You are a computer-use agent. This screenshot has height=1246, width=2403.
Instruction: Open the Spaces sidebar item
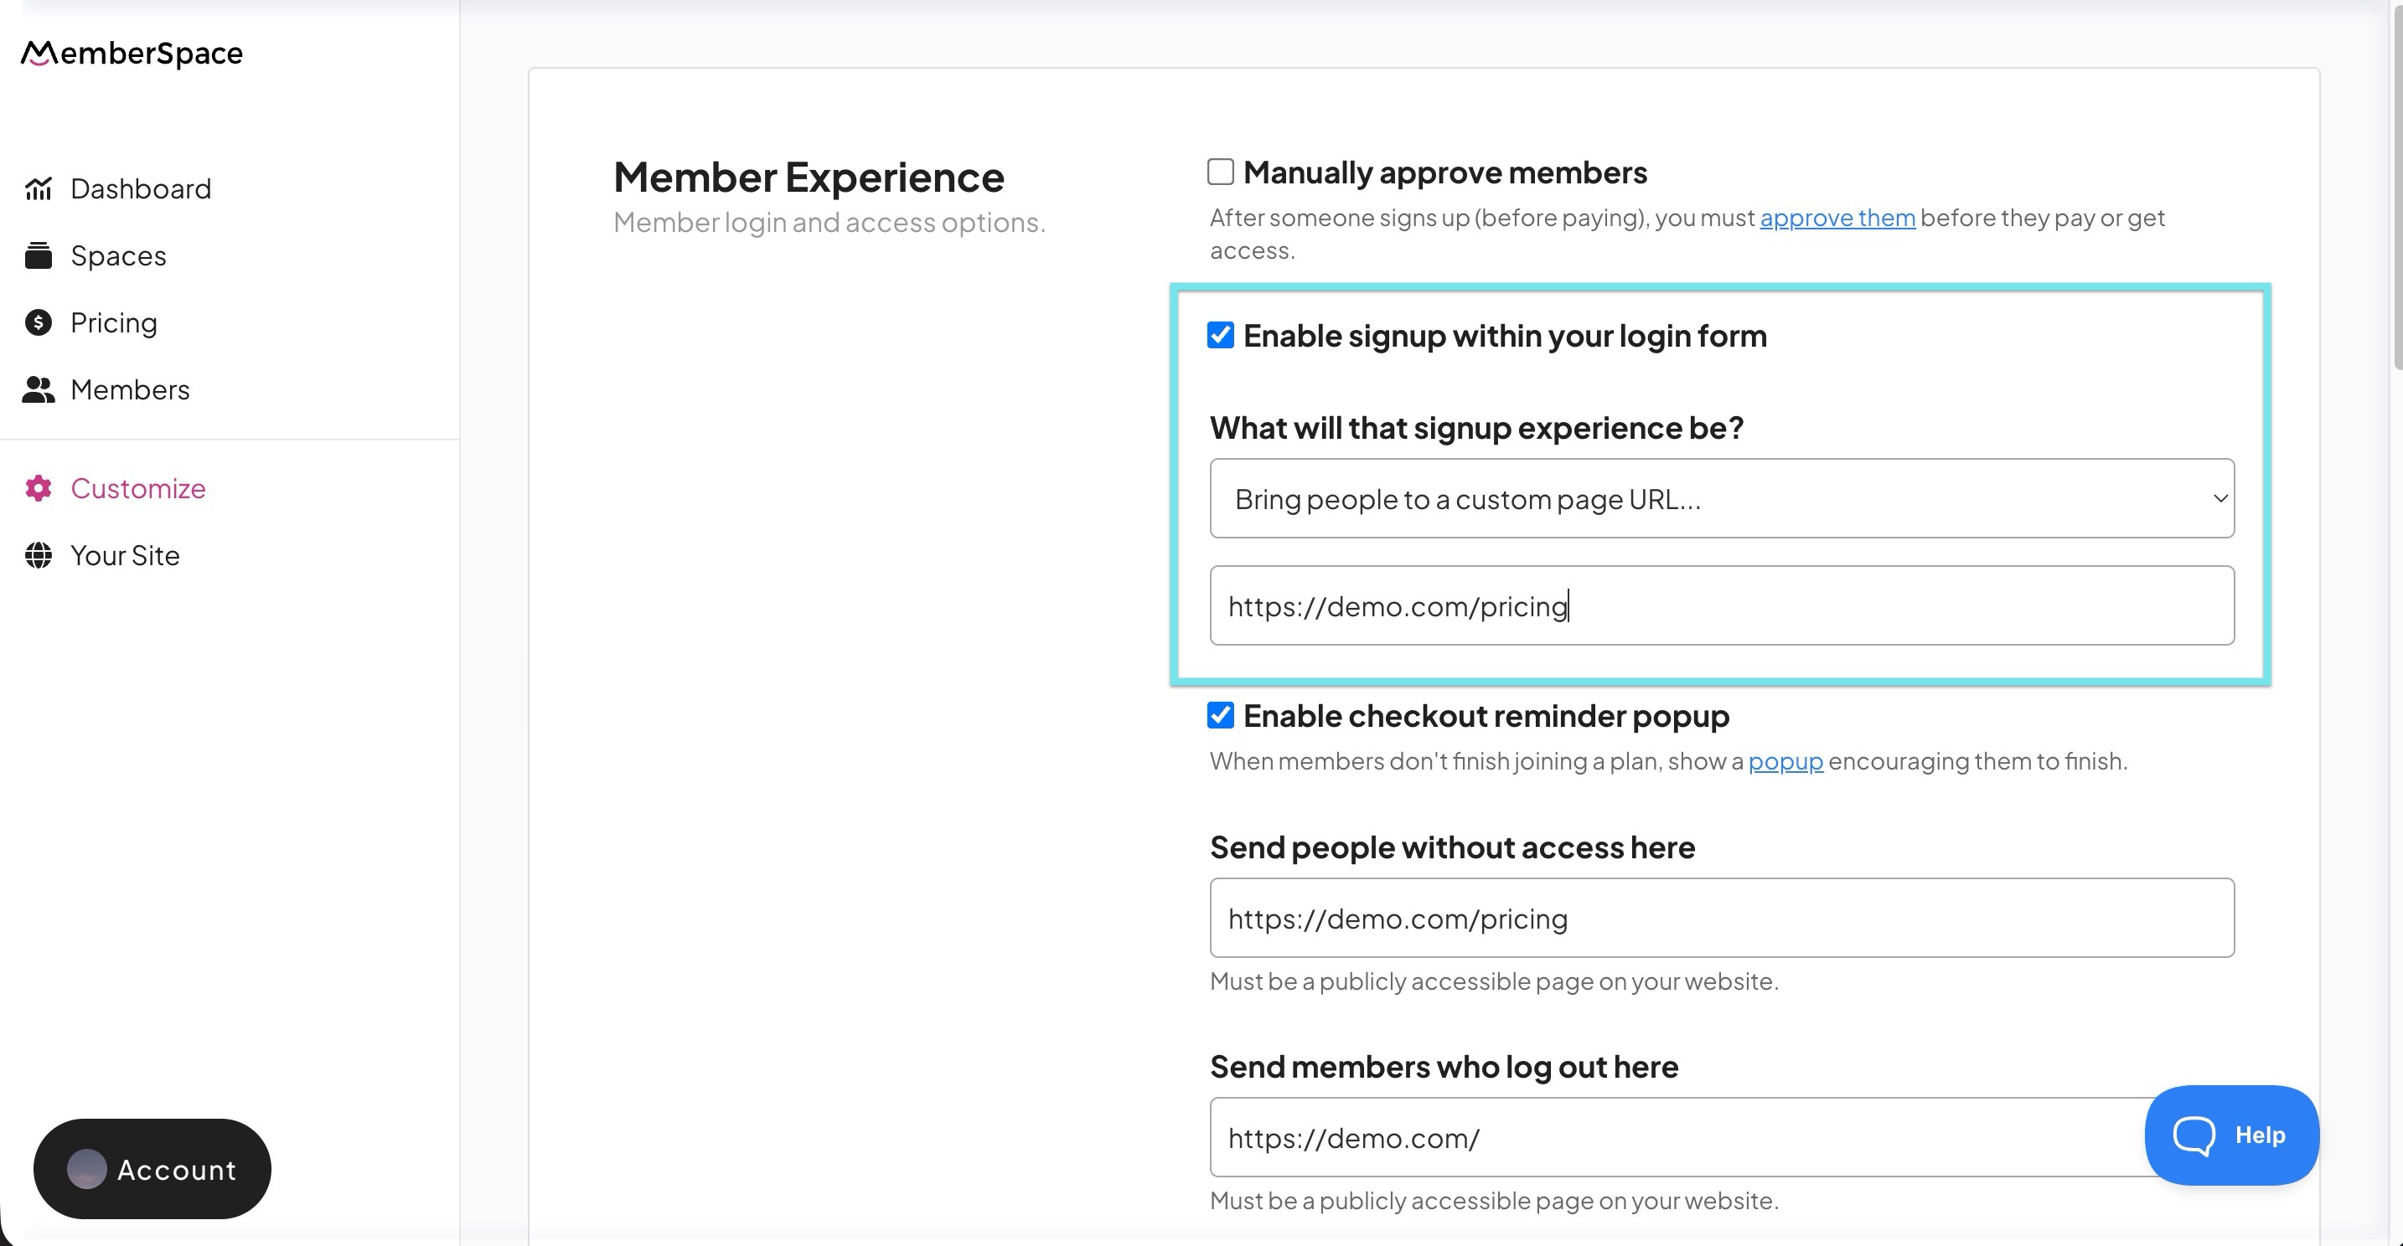point(118,255)
